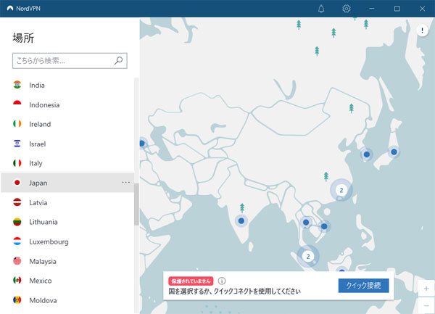Screen dimensions: 435x314
Task: Click the Luxembourg flag icon
Action: (17, 241)
